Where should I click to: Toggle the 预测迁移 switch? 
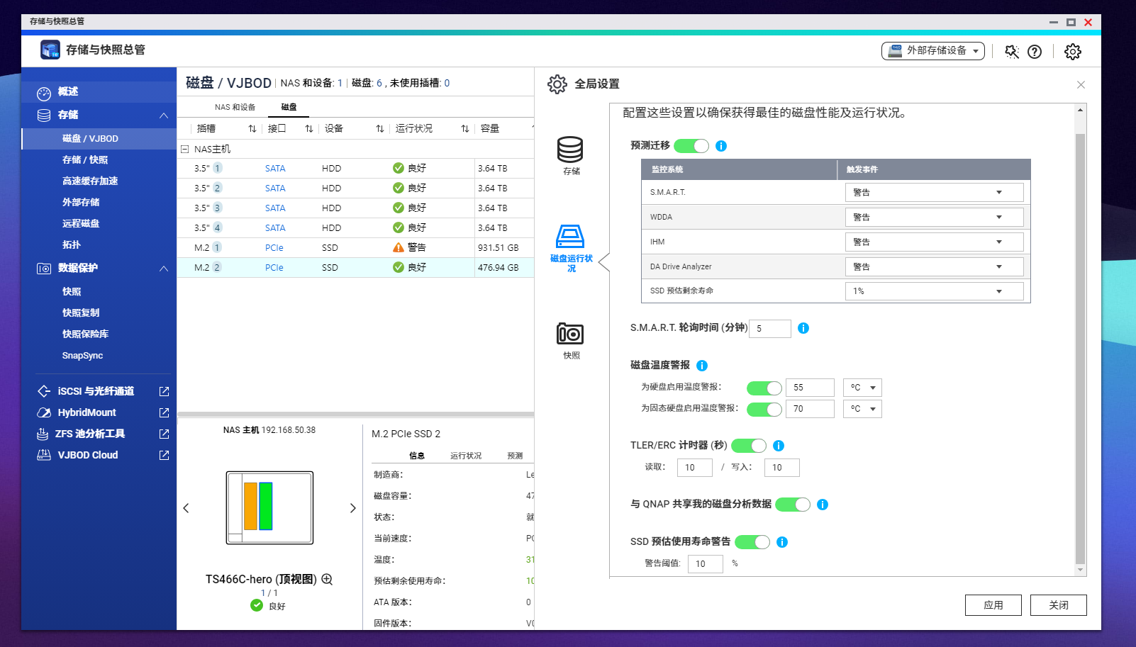691,146
